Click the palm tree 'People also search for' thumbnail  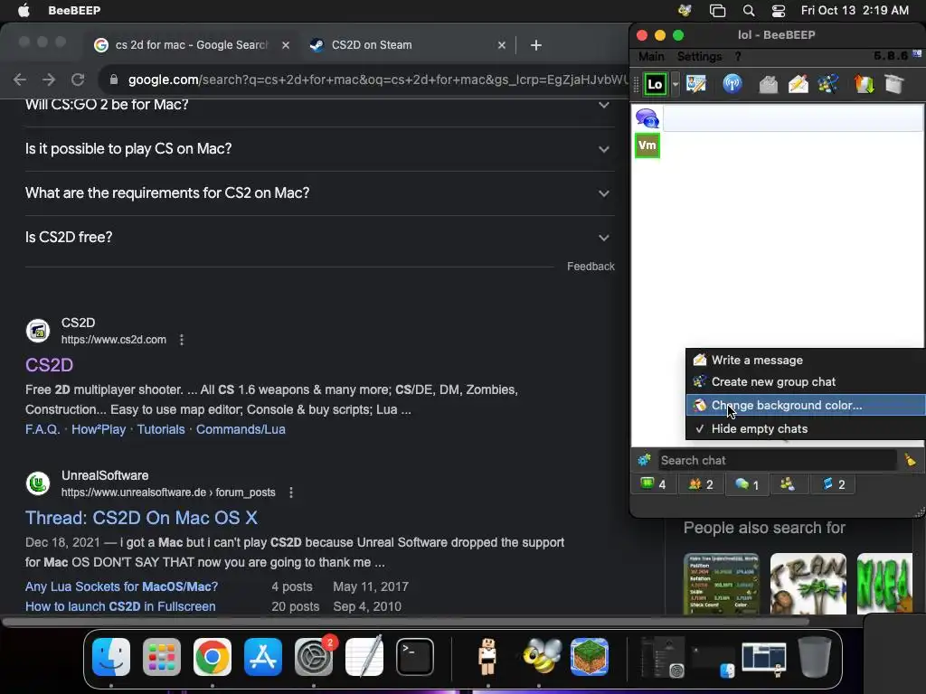tap(808, 584)
